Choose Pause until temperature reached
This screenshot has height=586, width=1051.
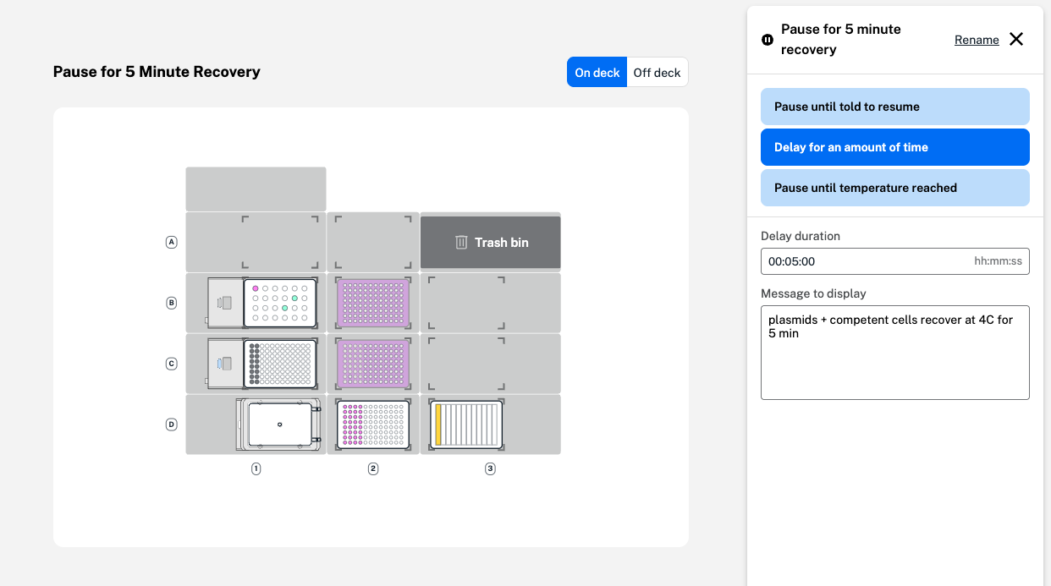[894, 188]
